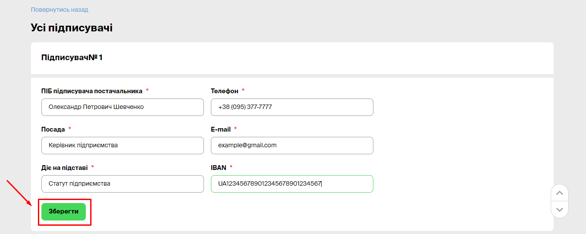This screenshot has height=234, width=586.
Task: Click the Усі підписувачі page heading
Action: 71,28
